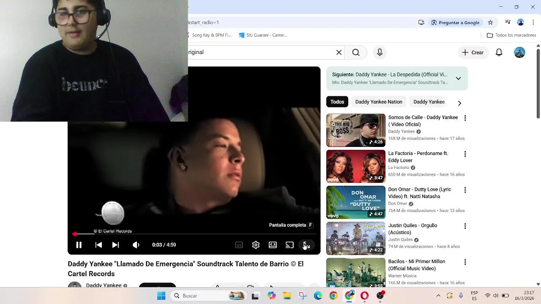Screen dimensions: 541x304
Task: Open the YouTube account avatar menu
Action: click(x=519, y=52)
